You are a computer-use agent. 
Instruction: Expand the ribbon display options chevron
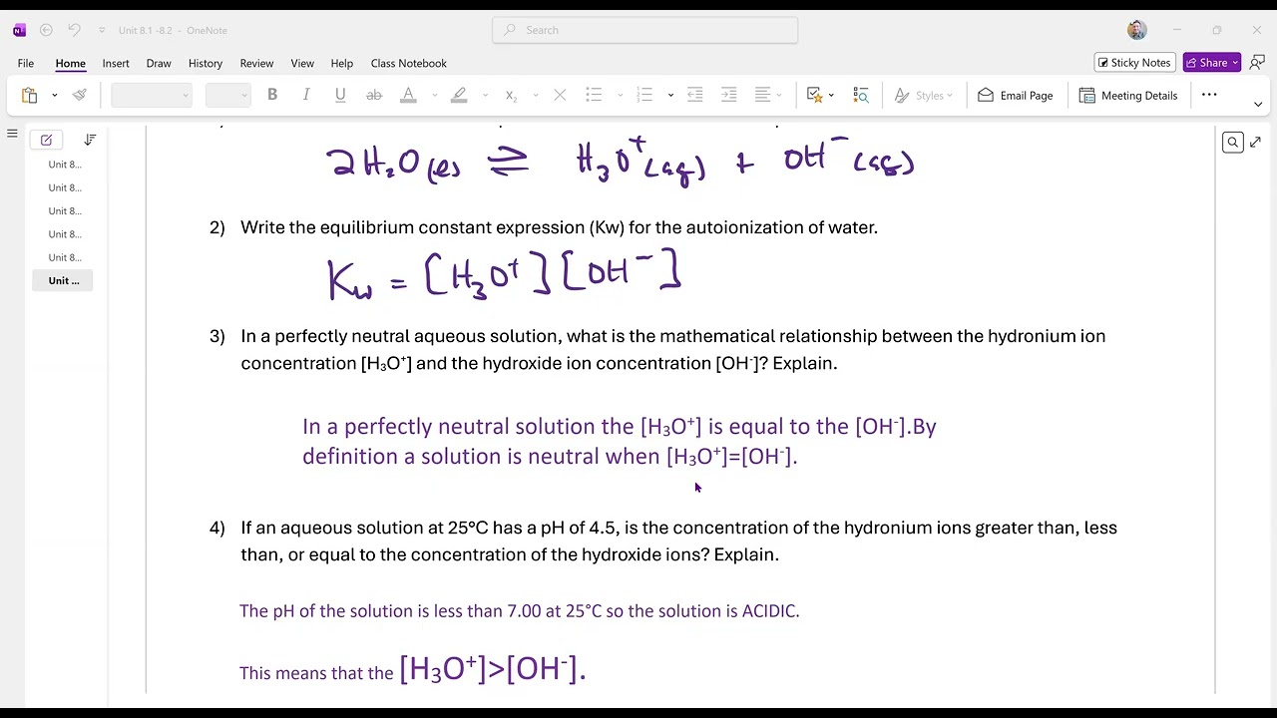pyautogui.click(x=1257, y=104)
